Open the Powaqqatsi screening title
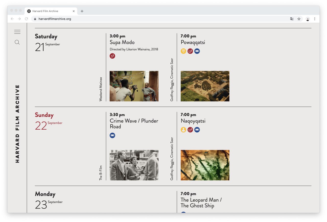Screen dimensions: 327x222 [193, 42]
